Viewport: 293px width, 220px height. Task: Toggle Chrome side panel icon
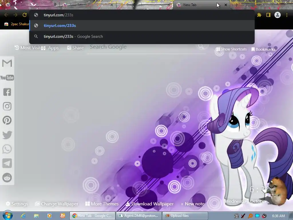click(268, 15)
